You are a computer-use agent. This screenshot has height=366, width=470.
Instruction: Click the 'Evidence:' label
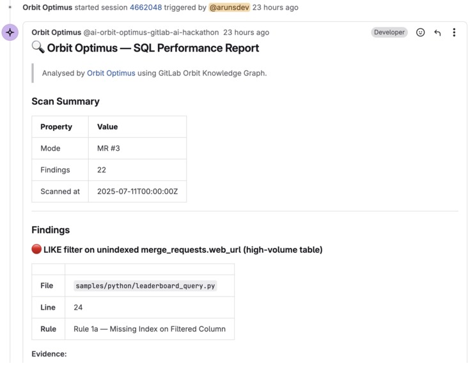(x=49, y=354)
